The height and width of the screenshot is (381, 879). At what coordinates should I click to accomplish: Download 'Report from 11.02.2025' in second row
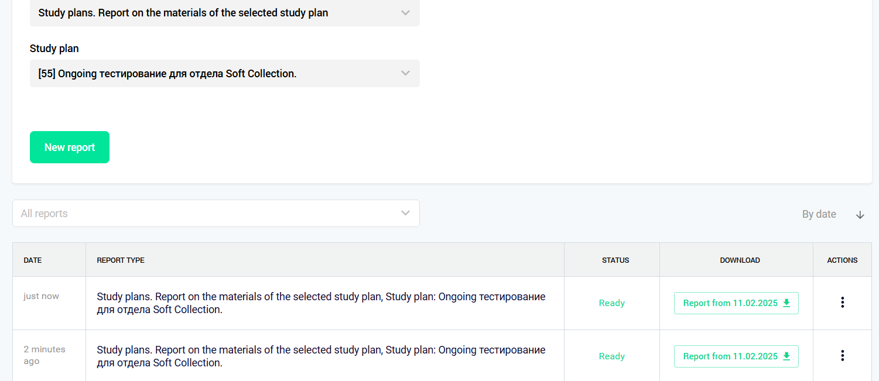tap(730, 356)
